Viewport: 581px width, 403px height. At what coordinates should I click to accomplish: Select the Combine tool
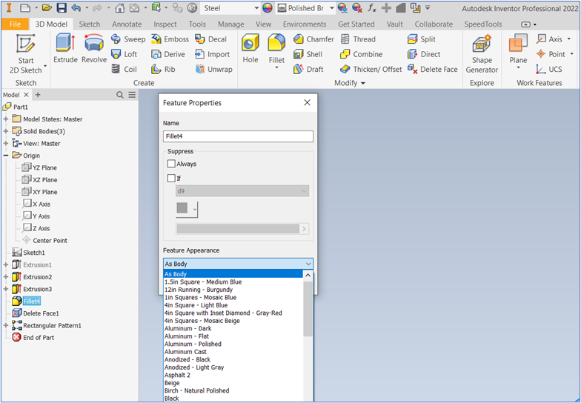362,55
